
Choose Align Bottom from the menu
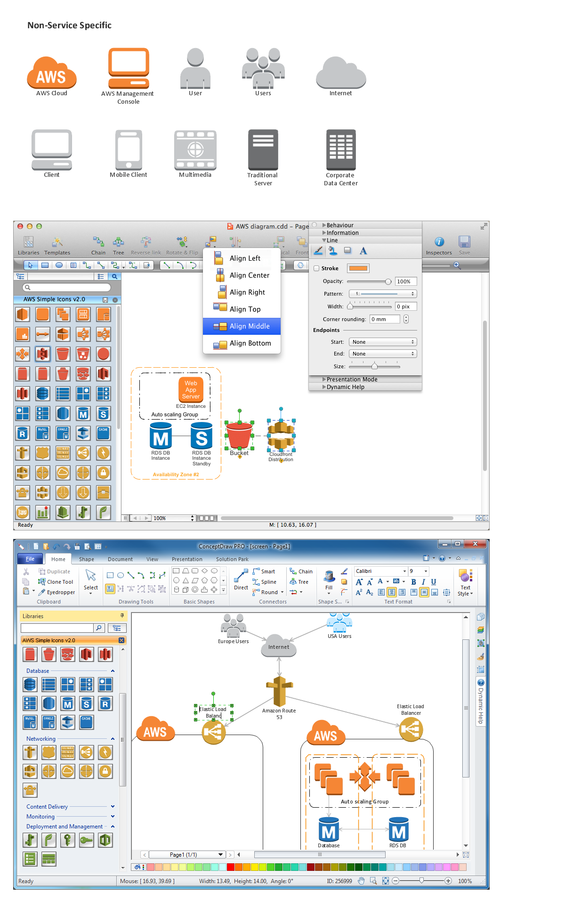pyautogui.click(x=242, y=343)
